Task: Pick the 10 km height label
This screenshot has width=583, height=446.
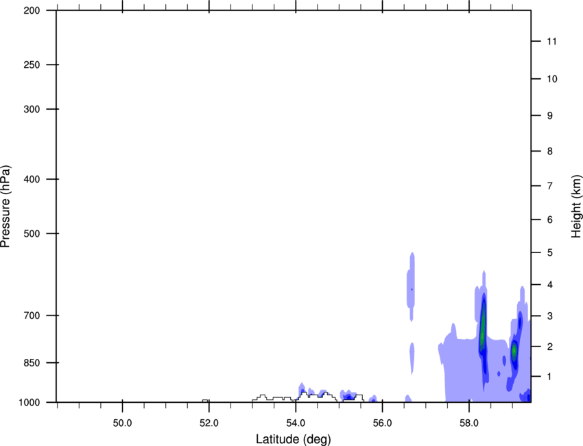Action: [x=551, y=79]
